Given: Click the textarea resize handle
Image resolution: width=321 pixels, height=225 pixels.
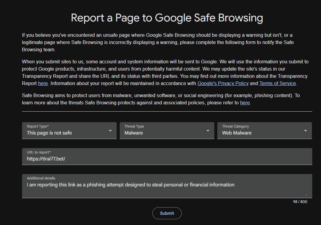Looking at the screenshot, I should (x=306, y=194).
